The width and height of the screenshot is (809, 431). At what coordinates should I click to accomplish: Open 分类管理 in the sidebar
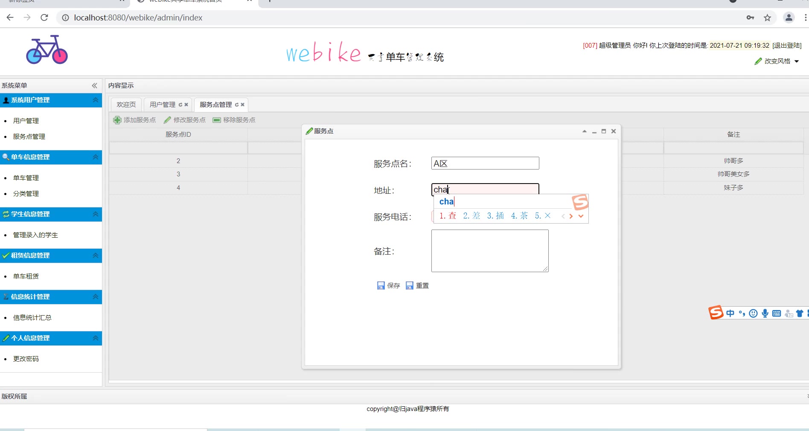click(26, 194)
